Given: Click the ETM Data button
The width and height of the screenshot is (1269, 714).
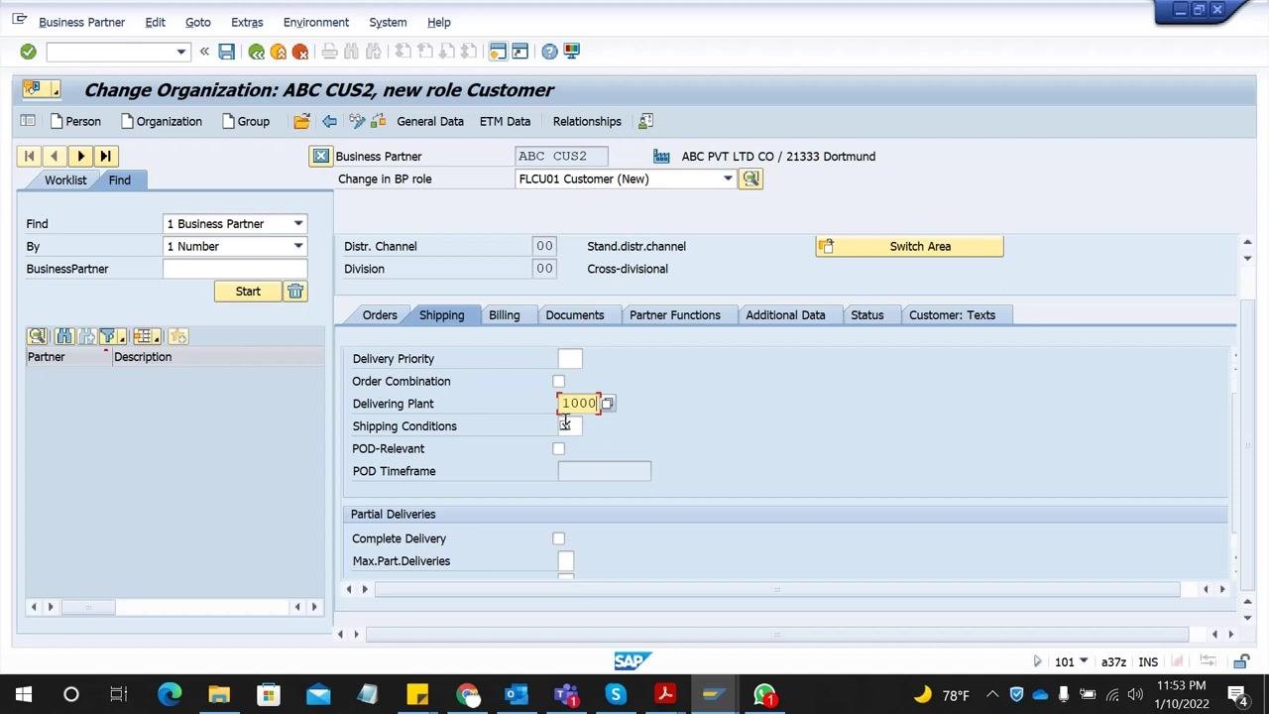Looking at the screenshot, I should 505,121.
